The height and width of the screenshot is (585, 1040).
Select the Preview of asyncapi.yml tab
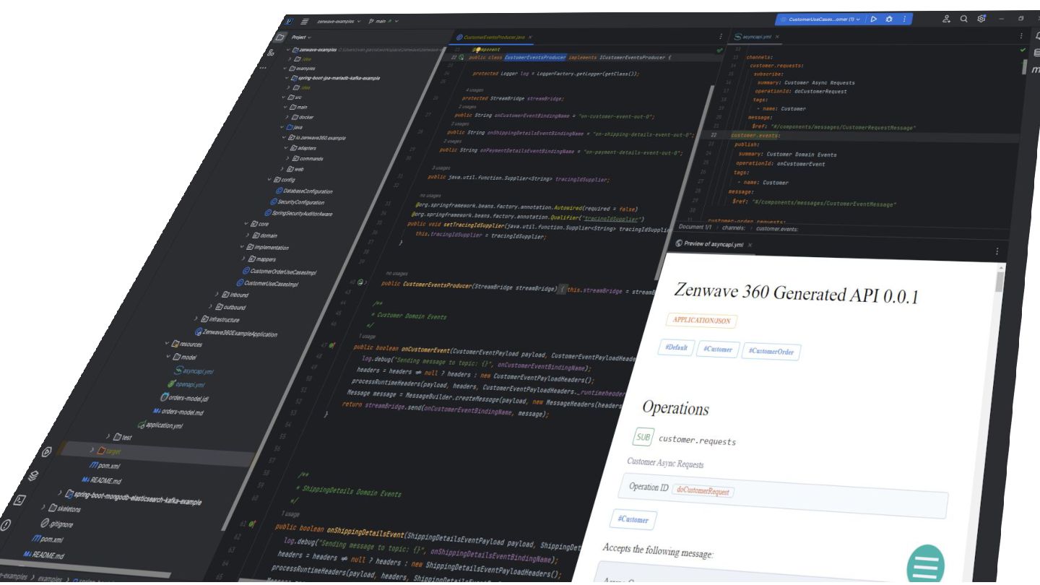[709, 244]
